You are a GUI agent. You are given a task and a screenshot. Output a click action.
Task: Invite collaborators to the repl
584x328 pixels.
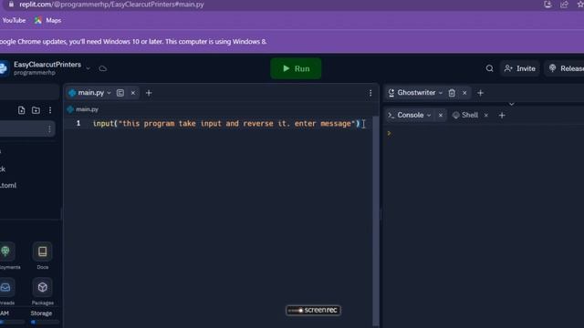click(x=519, y=68)
